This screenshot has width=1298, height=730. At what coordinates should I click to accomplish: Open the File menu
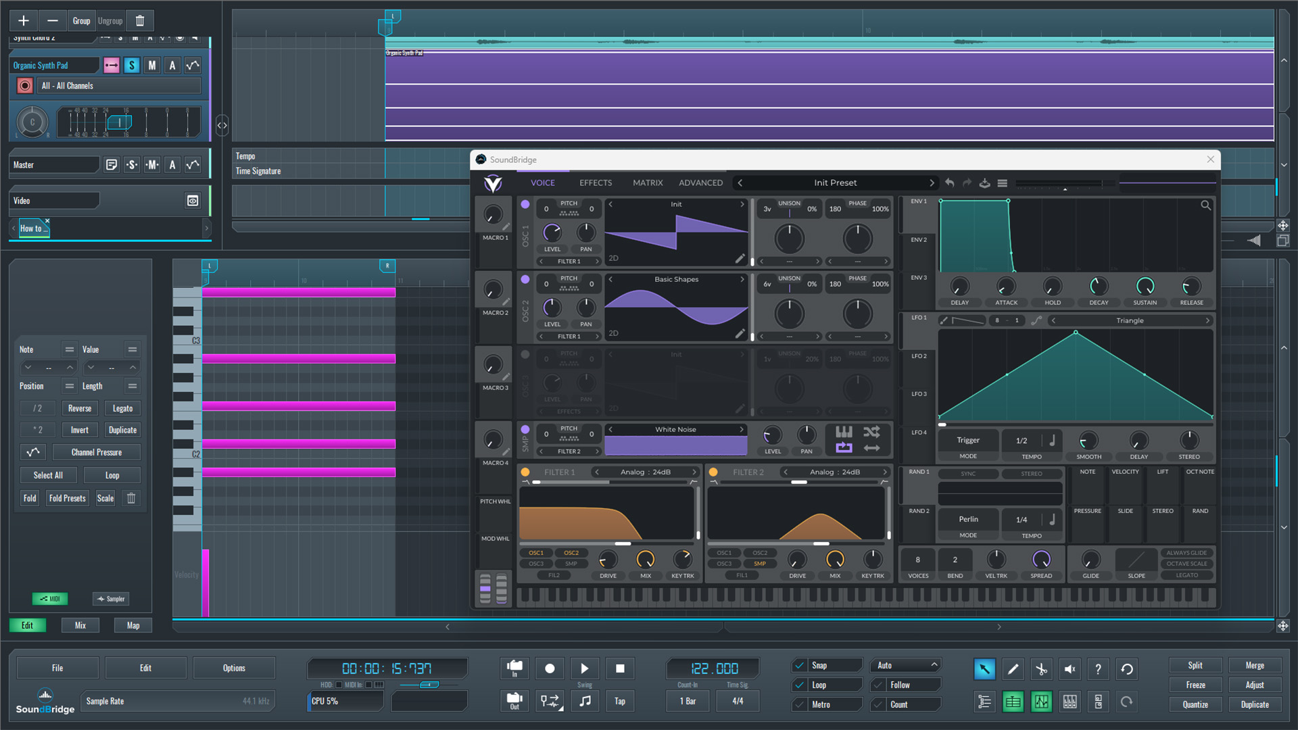tap(57, 668)
